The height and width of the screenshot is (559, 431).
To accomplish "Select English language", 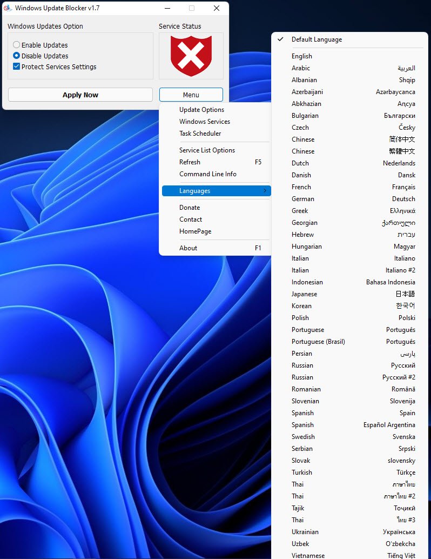I will 349,56.
